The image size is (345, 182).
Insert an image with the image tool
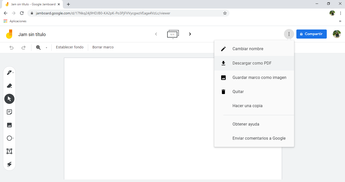tap(9, 125)
